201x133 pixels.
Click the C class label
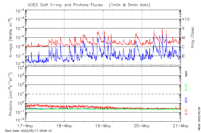(183, 47)
